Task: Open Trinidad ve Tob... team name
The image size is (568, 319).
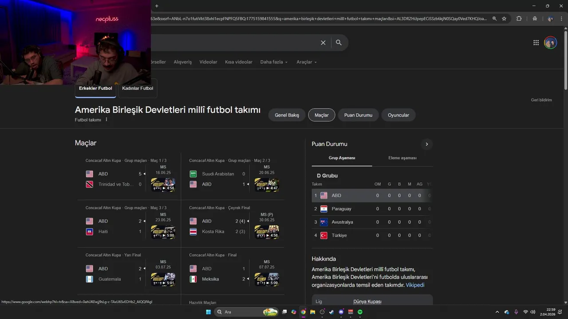Action: (x=115, y=184)
